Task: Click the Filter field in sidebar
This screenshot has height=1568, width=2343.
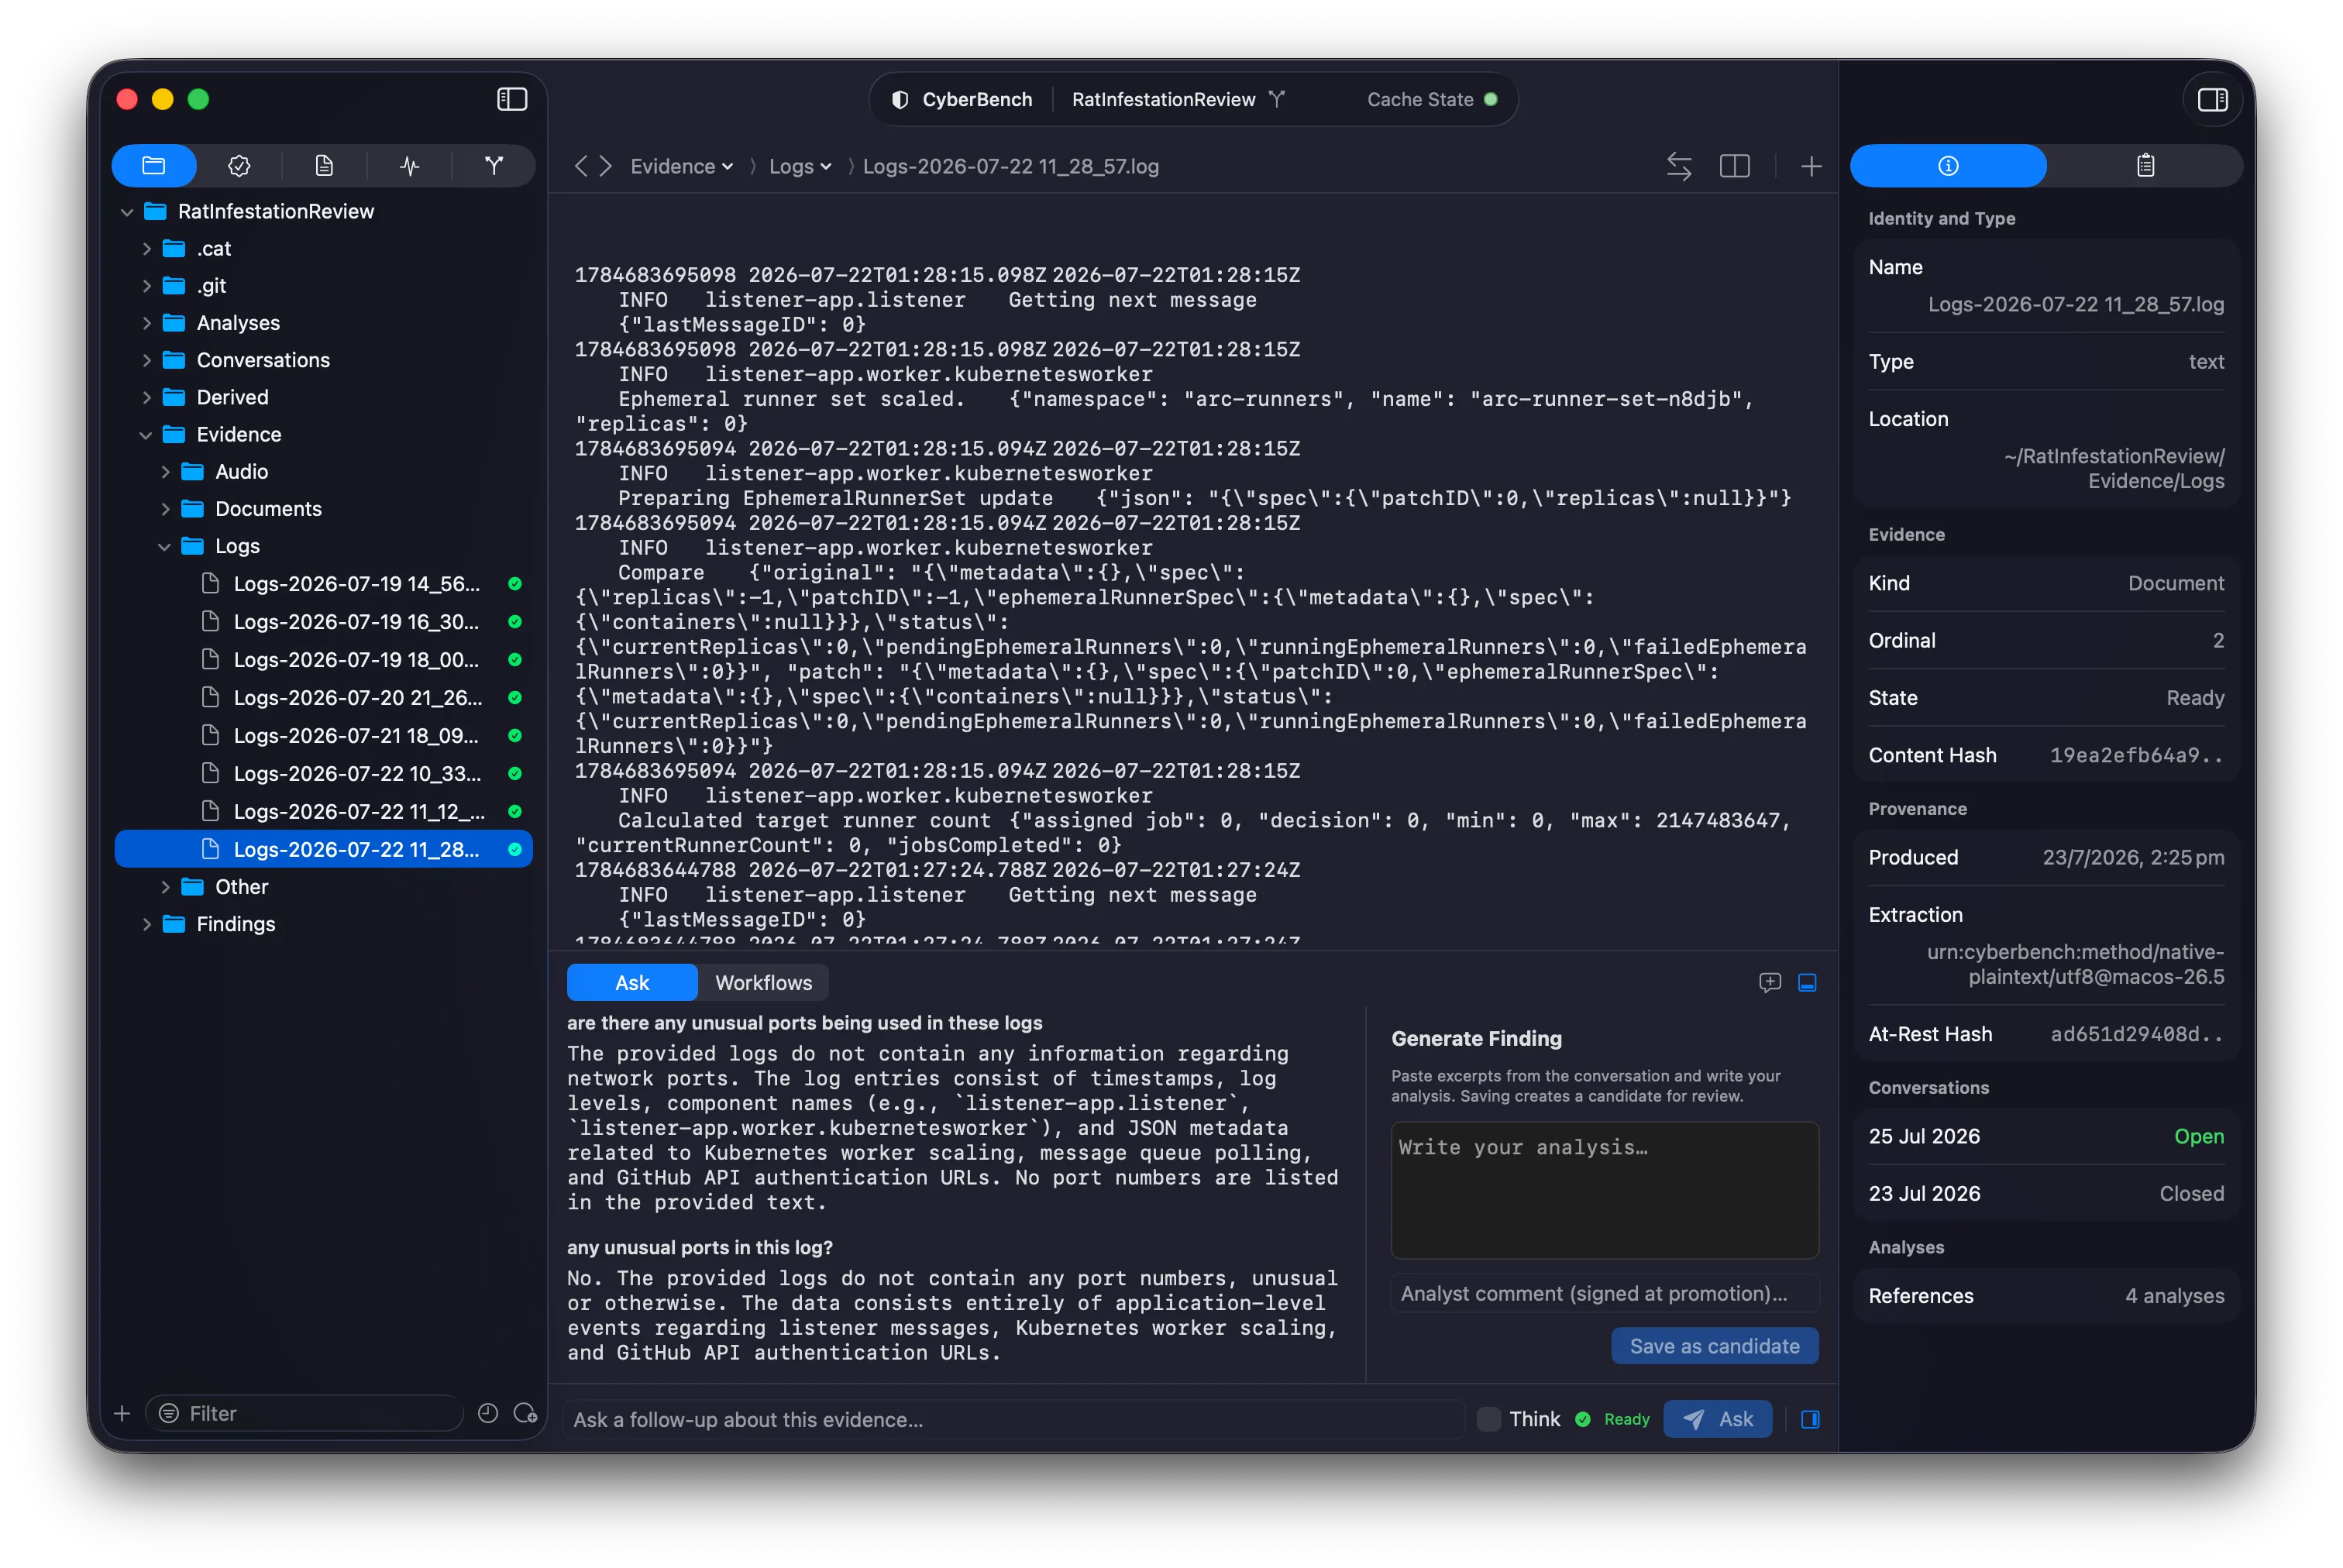Action: pos(305,1412)
